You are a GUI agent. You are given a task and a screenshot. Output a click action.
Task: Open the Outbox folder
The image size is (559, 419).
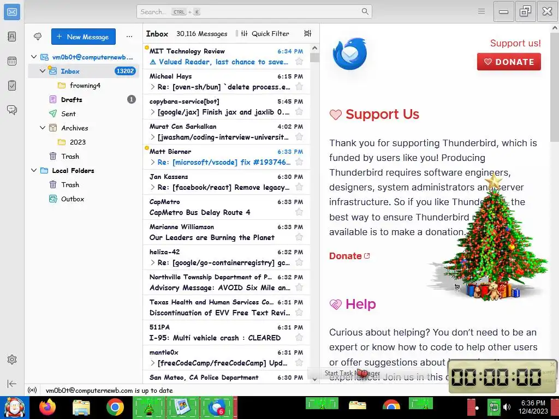pyautogui.click(x=84, y=199)
